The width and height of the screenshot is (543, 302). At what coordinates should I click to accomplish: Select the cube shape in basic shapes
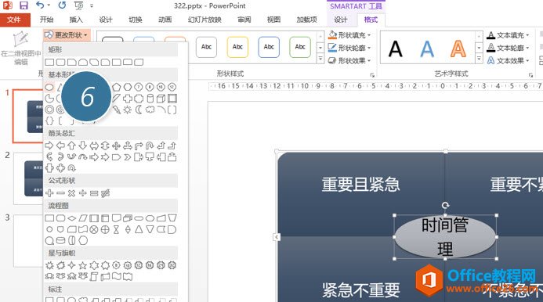point(161,99)
